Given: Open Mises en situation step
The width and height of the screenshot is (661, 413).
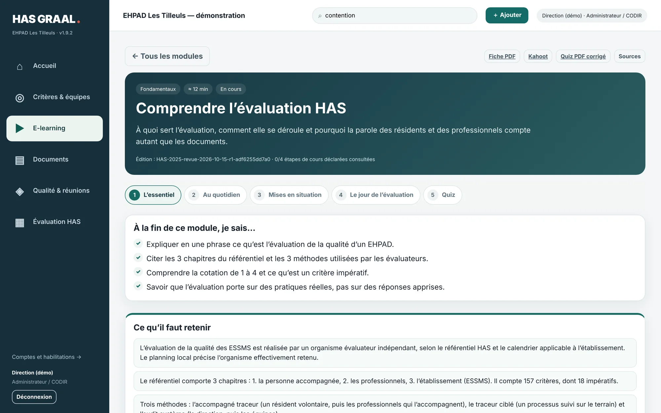Looking at the screenshot, I should pyautogui.click(x=289, y=195).
